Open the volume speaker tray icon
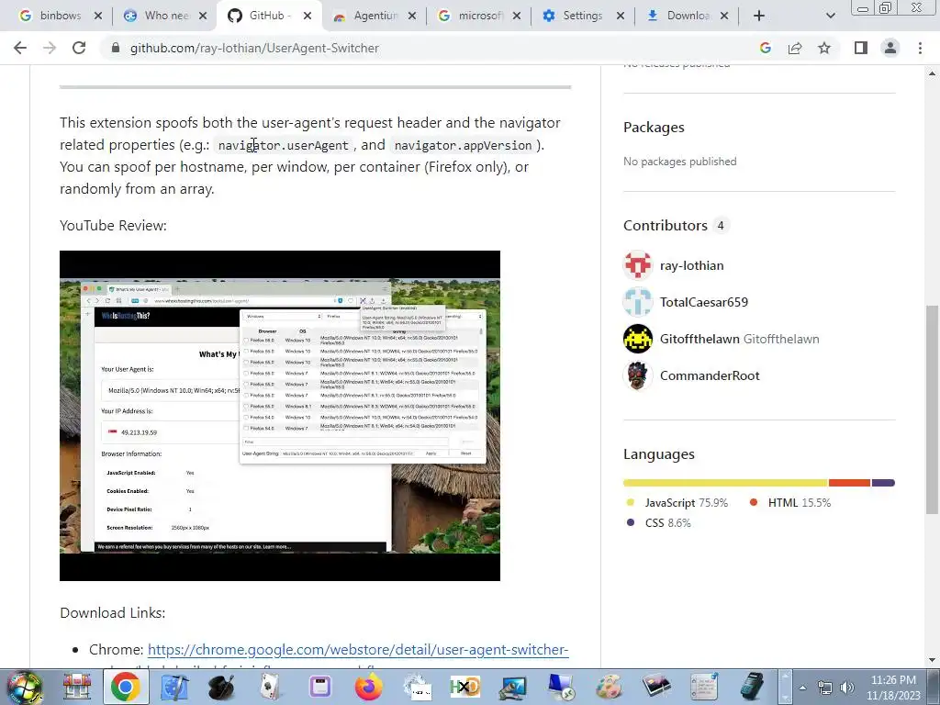This screenshot has width=940, height=705. coord(847,688)
